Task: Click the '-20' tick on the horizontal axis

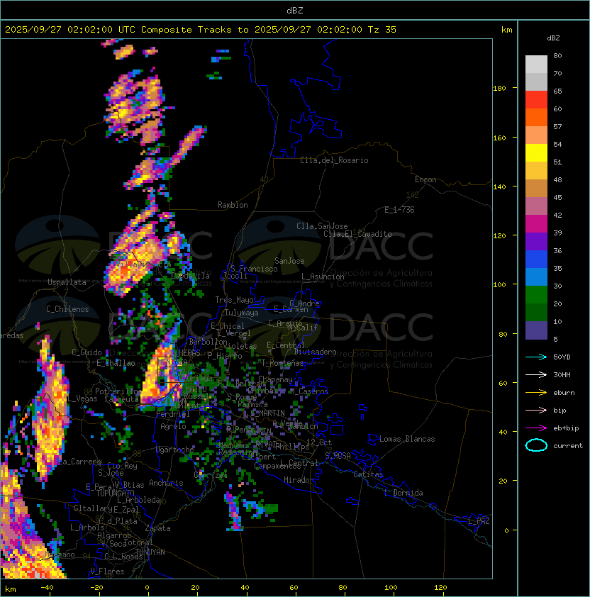Action: pos(96,588)
